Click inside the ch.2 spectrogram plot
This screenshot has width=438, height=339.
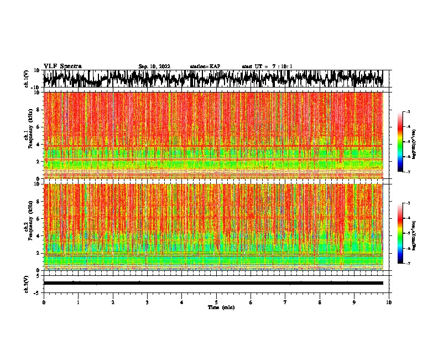[213, 227]
